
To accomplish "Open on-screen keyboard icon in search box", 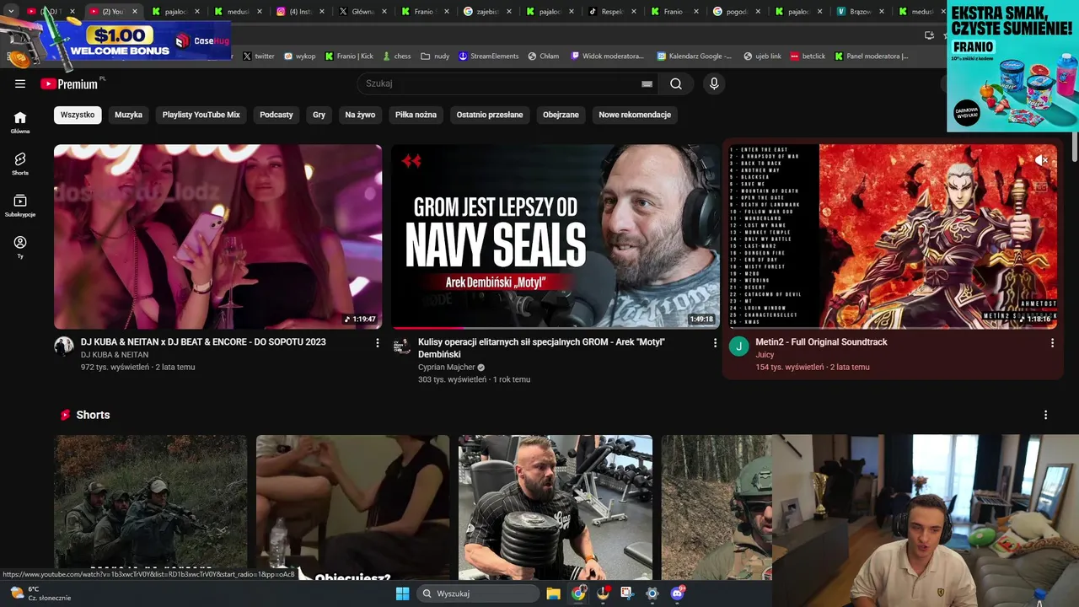I will (x=647, y=83).
